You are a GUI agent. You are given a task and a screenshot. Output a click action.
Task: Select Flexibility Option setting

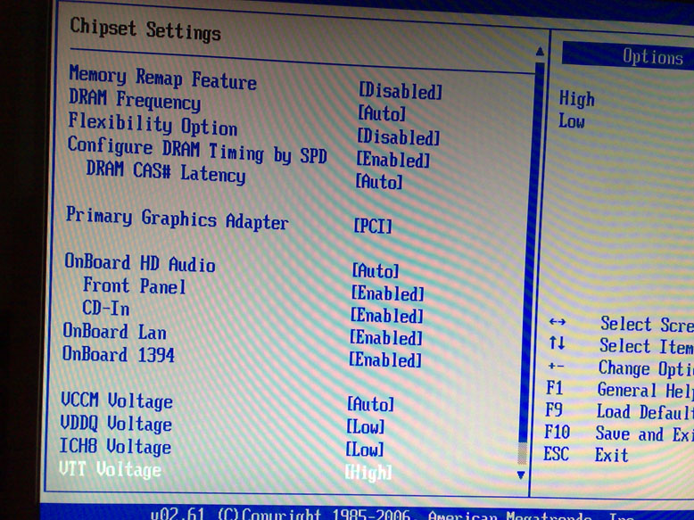tap(153, 124)
